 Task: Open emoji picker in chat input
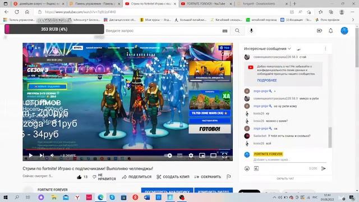[x=247, y=168]
